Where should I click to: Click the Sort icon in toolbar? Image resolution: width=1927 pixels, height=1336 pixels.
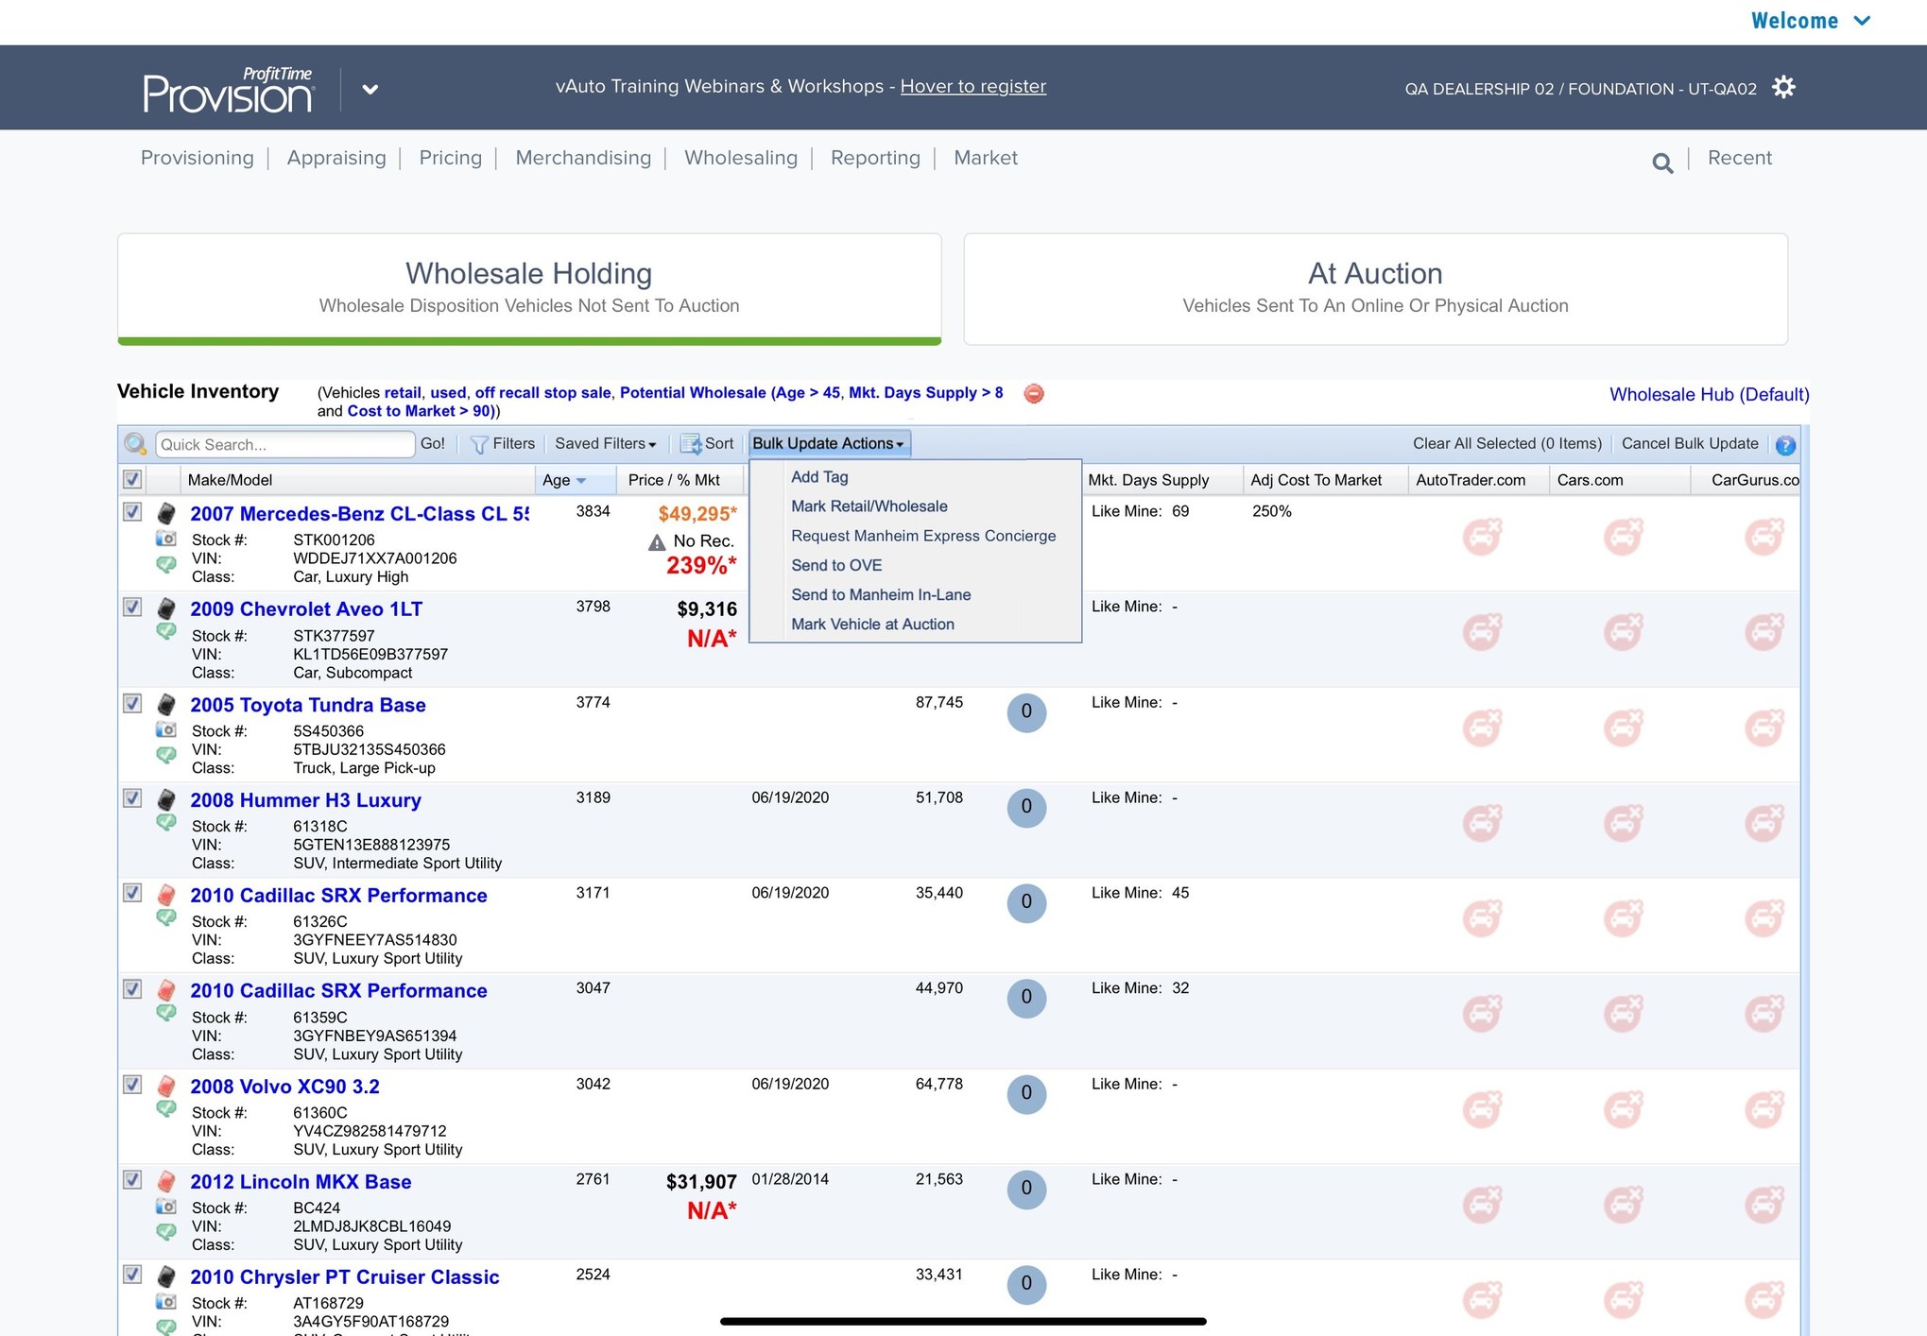691,444
